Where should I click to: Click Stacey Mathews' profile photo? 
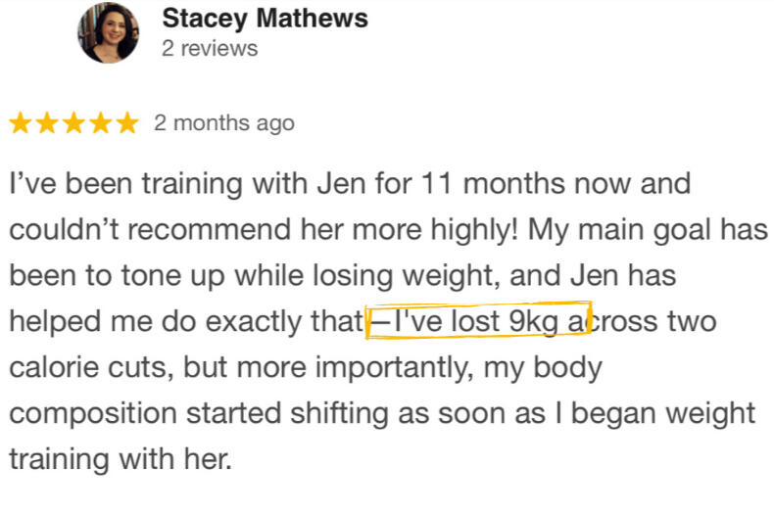click(x=109, y=32)
